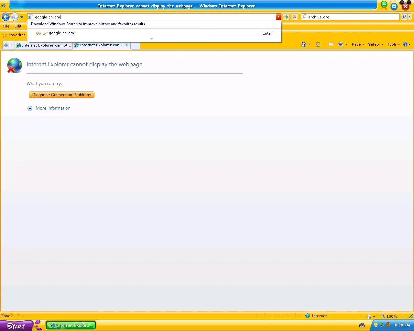Click the security shield tray icon
This screenshot has width=414, height=331.
pyautogui.click(x=376, y=325)
